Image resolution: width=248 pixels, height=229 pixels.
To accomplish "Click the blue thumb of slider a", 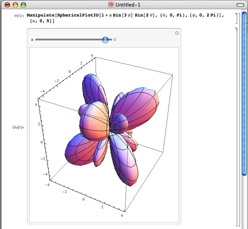I will tap(106, 40).
